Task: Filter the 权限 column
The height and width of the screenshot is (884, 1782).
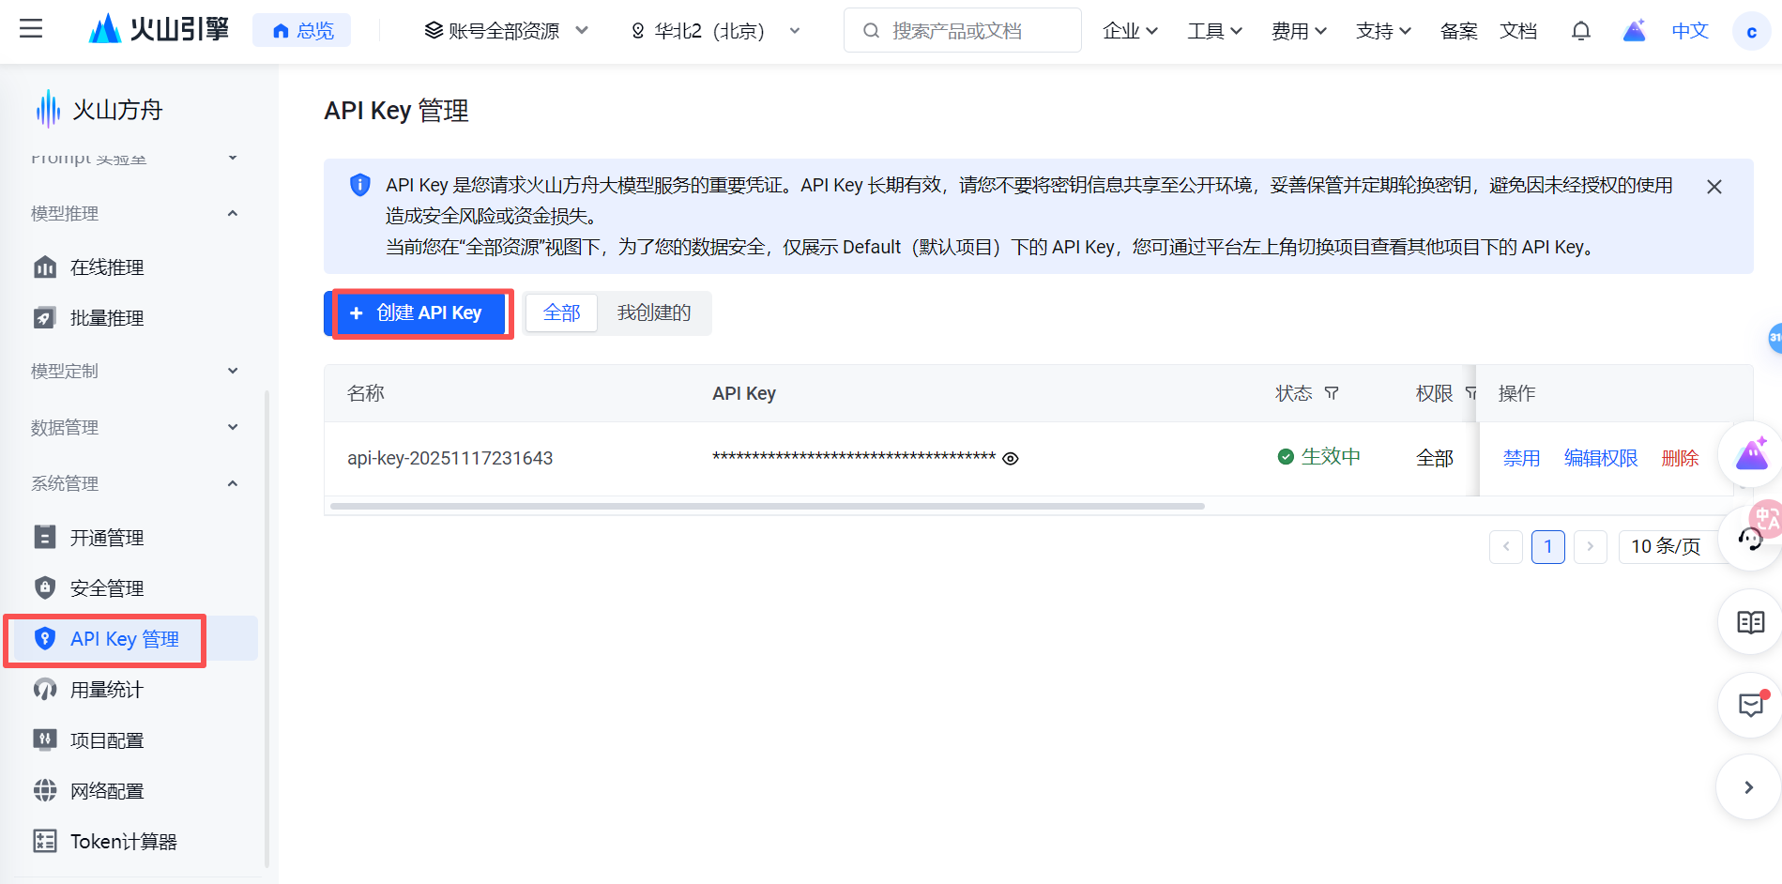Action: tap(1470, 393)
